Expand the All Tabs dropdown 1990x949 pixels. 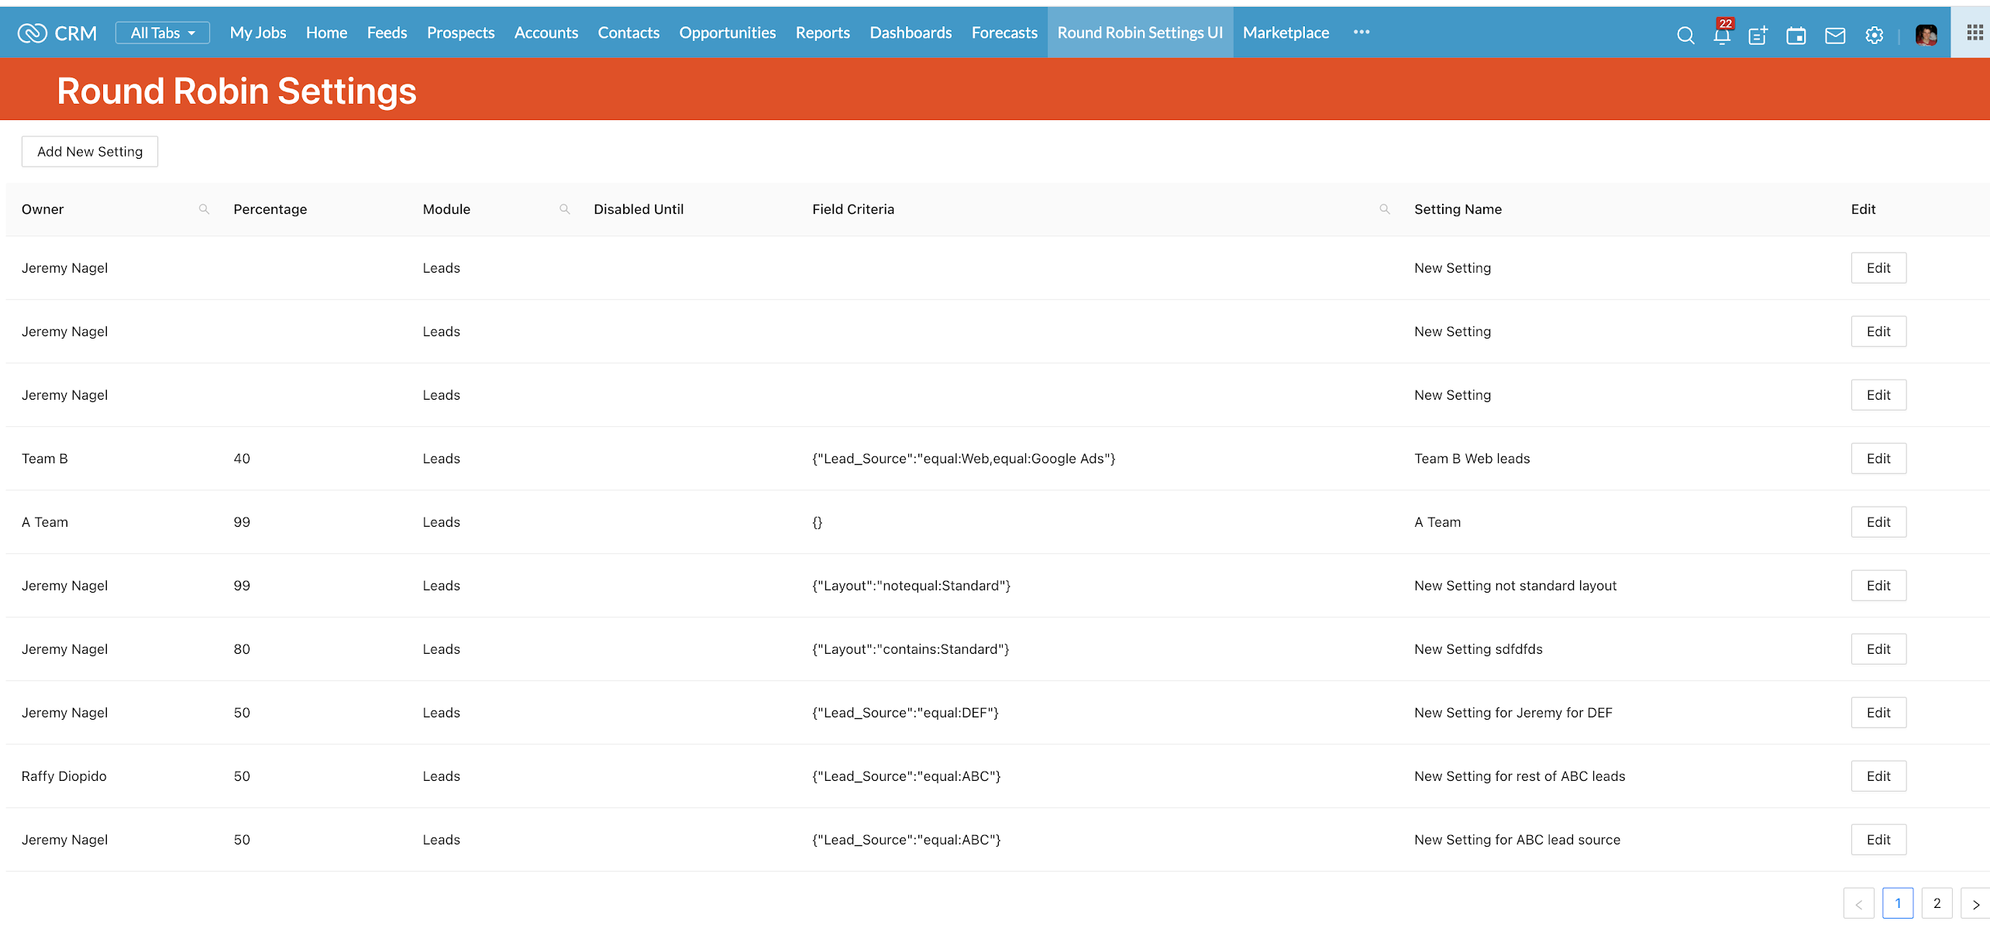162,33
